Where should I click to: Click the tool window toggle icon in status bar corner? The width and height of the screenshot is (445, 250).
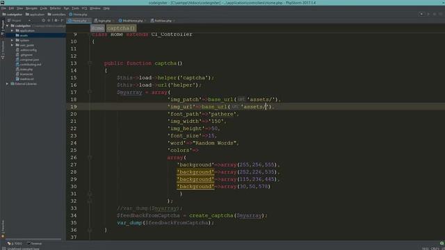3,249
